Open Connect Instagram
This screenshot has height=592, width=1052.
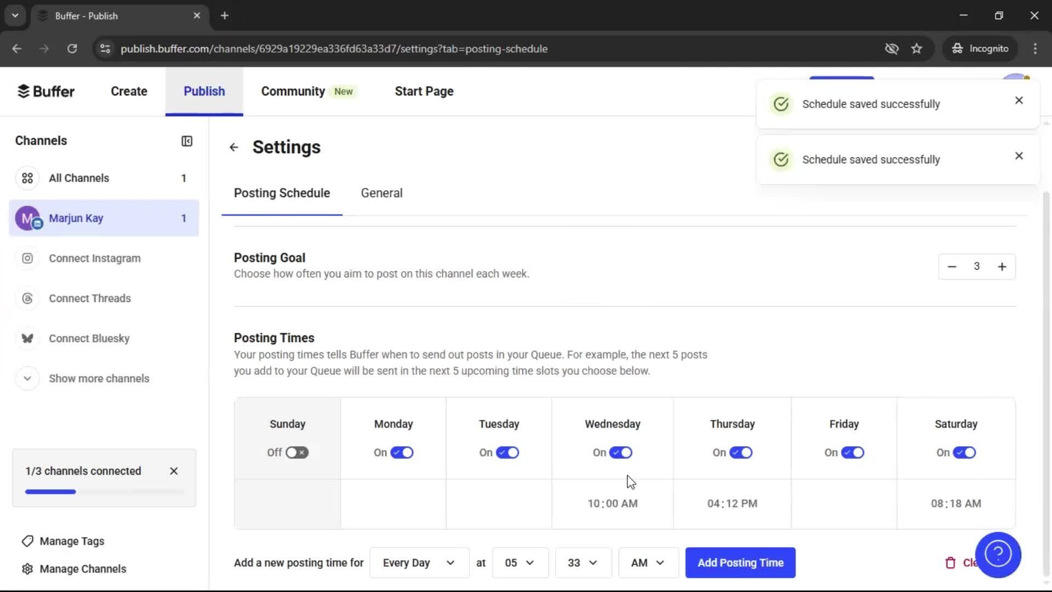94,258
